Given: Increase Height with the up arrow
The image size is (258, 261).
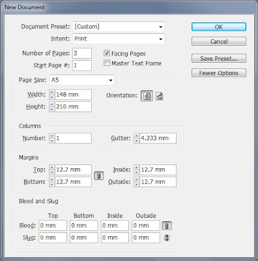Looking at the screenshot, I should coord(51,104).
